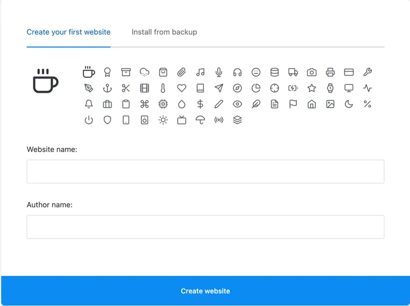Choose the shopping bag icon

point(163,72)
